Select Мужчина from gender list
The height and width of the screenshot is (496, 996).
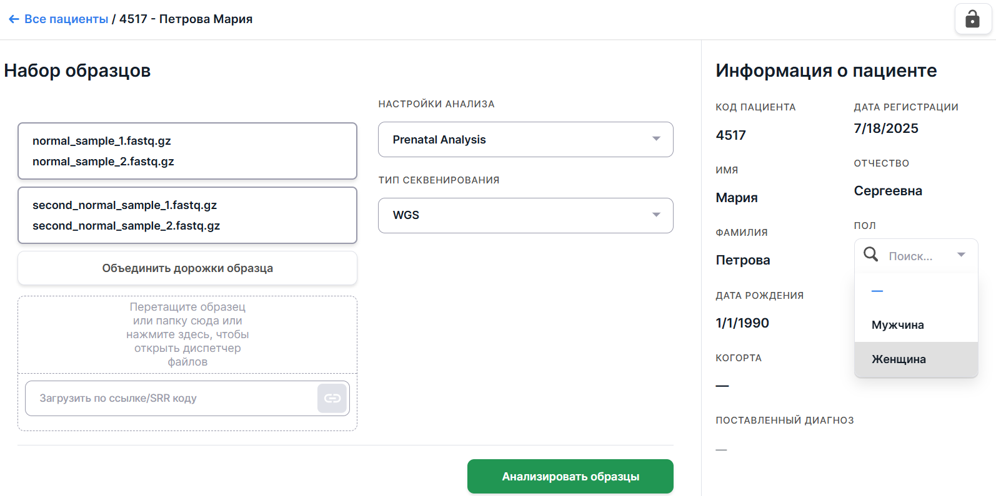click(x=897, y=325)
